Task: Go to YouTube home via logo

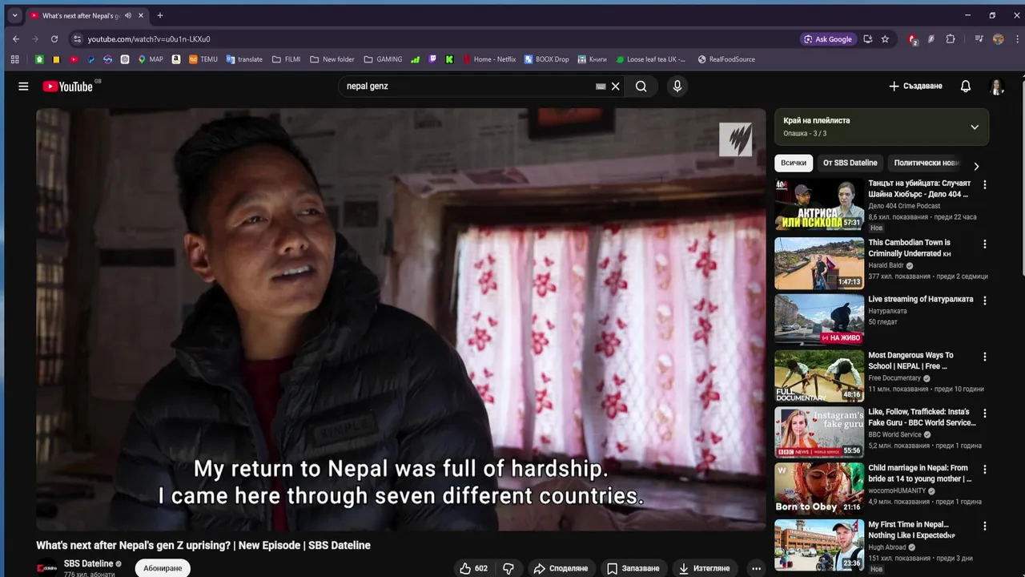Action: [x=68, y=87]
